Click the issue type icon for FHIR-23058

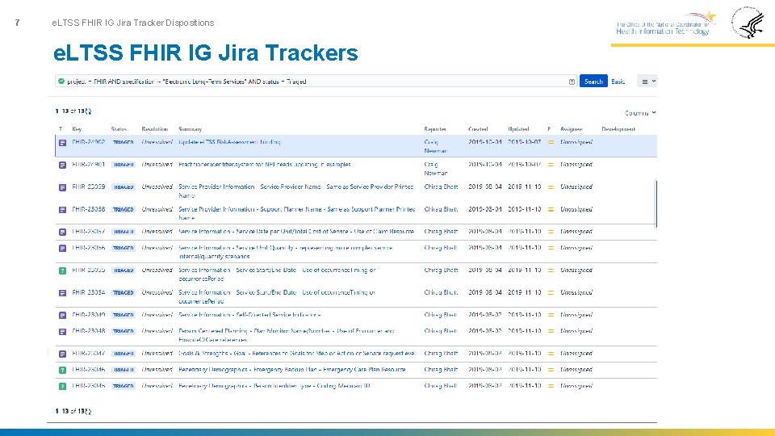[62, 210]
